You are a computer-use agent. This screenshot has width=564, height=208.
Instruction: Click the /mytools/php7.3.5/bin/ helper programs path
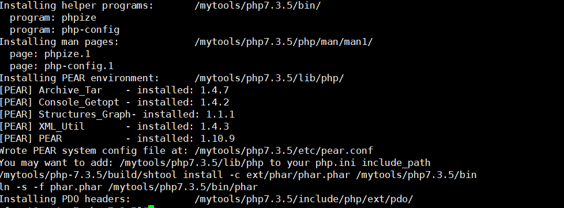[x=258, y=6]
